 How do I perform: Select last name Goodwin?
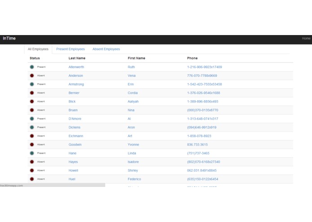pyautogui.click(x=75, y=145)
